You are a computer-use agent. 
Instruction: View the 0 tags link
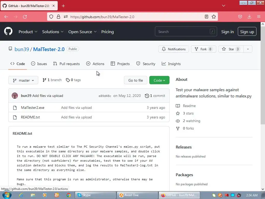tap(73, 80)
